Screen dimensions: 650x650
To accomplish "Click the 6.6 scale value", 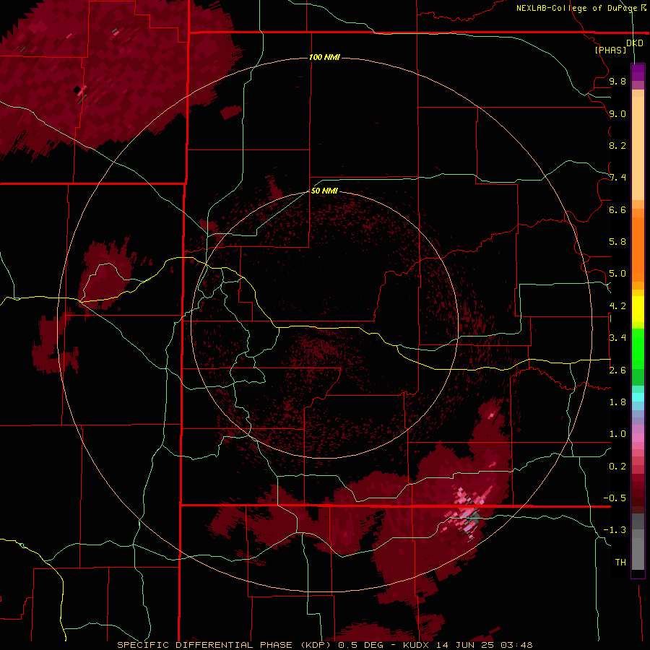I will point(617,209).
